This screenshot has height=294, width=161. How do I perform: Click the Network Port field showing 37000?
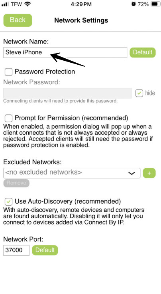(16, 250)
